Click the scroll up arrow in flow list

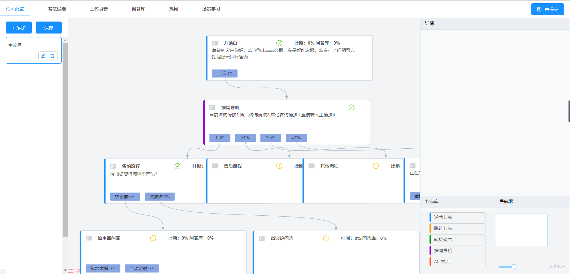point(65,41)
